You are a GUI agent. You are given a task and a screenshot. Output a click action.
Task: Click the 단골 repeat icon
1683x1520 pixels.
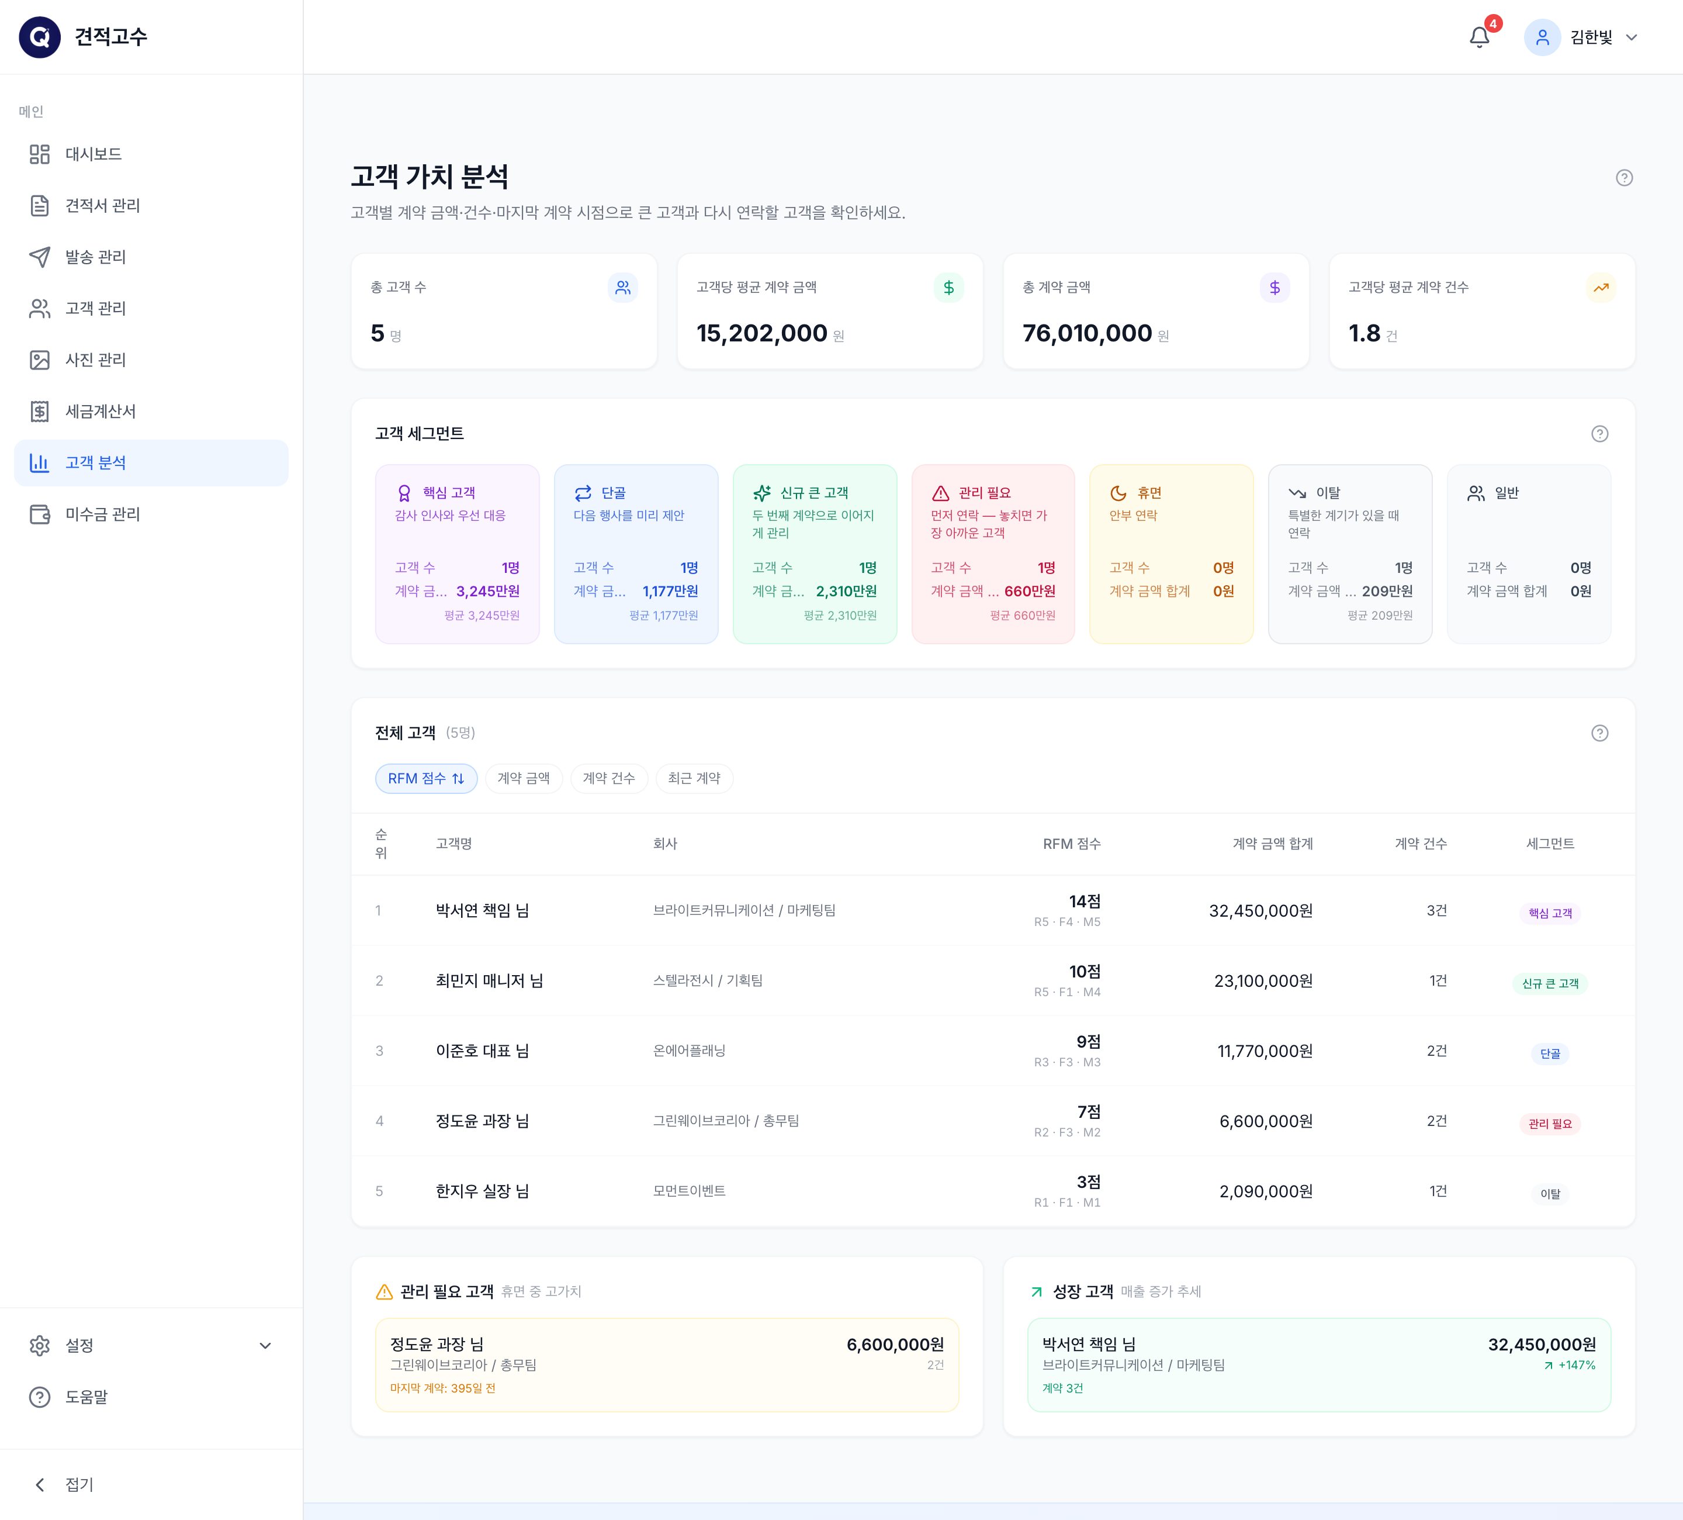[583, 493]
